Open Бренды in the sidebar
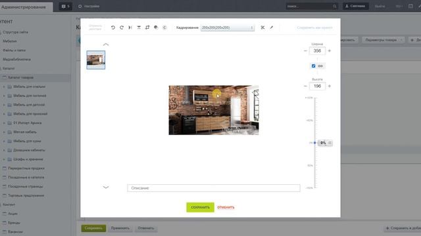This screenshot has height=236, width=421. [14, 223]
